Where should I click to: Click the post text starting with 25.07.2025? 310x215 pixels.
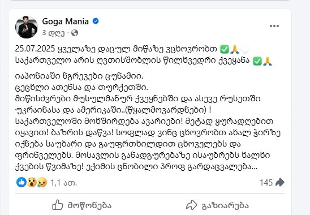point(144,55)
